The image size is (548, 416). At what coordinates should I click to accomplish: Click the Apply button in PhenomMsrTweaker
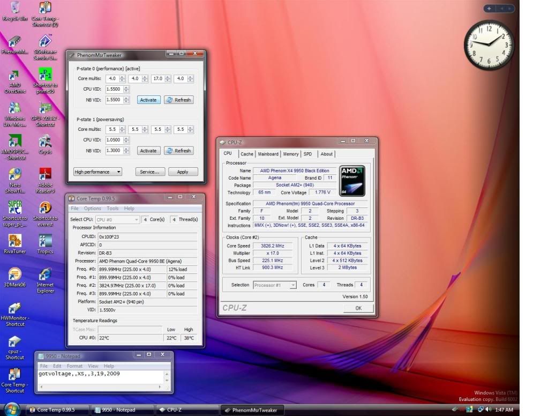pyautogui.click(x=183, y=172)
